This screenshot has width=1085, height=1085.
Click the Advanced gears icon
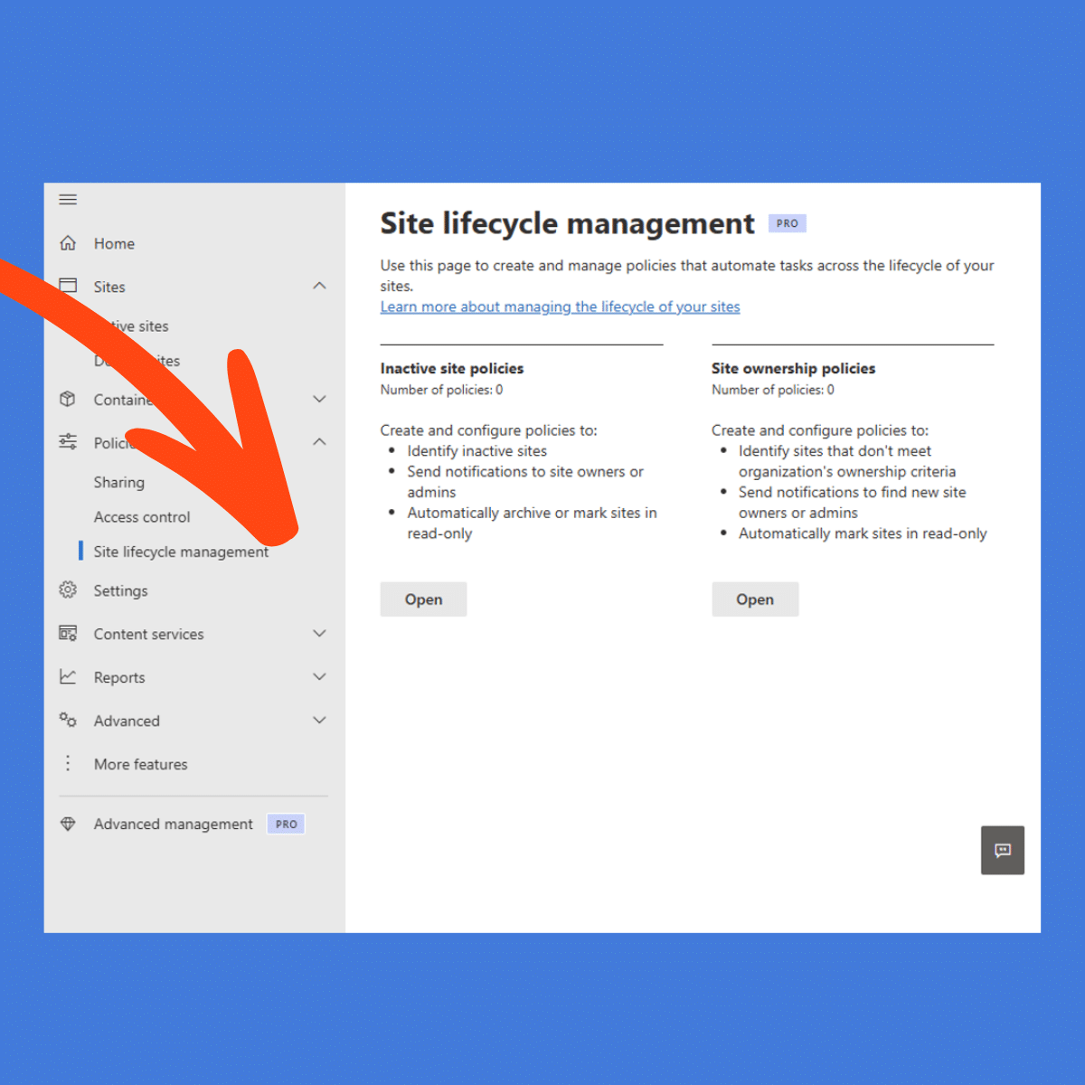(68, 720)
